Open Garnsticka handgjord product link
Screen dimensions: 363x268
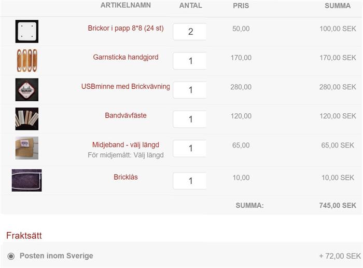pos(125,57)
